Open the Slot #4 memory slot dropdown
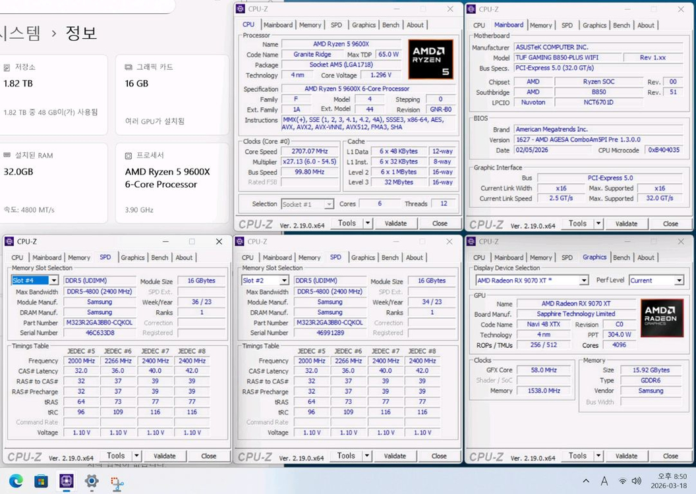The width and height of the screenshot is (696, 494). pyautogui.click(x=34, y=280)
